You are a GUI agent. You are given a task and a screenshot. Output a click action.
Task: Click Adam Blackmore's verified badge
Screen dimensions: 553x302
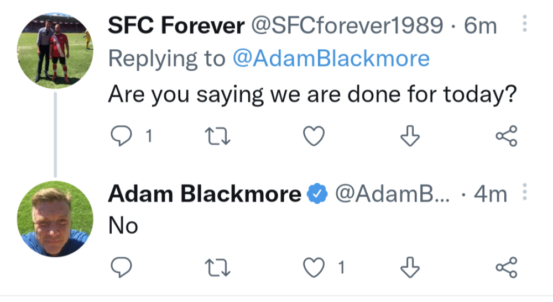[x=318, y=194]
